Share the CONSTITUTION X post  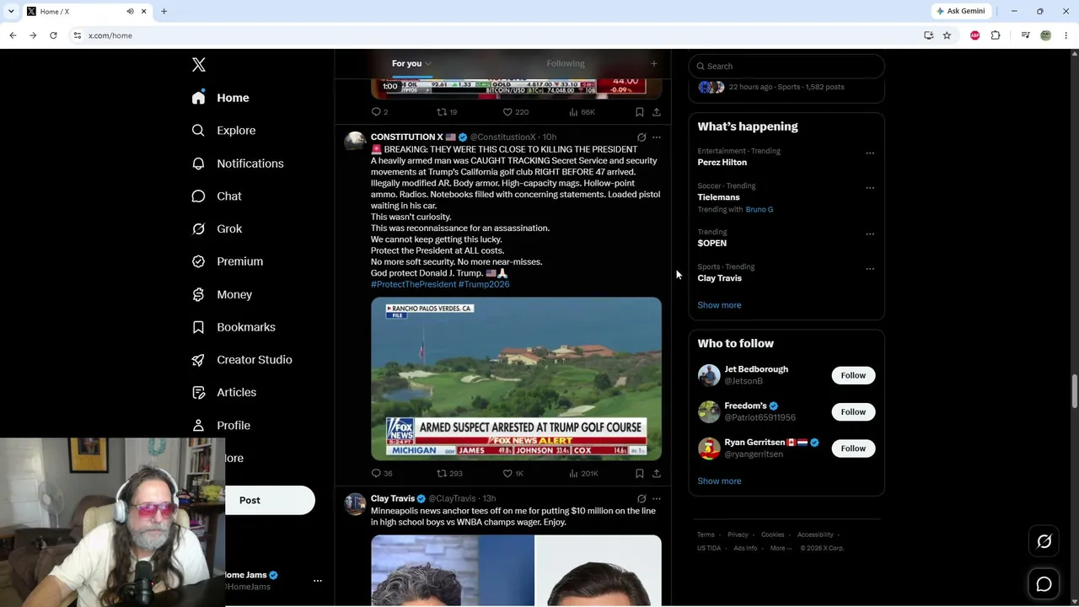pyautogui.click(x=657, y=474)
